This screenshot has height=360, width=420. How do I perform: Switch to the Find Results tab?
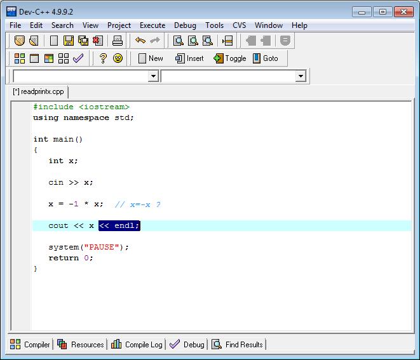tap(237, 344)
